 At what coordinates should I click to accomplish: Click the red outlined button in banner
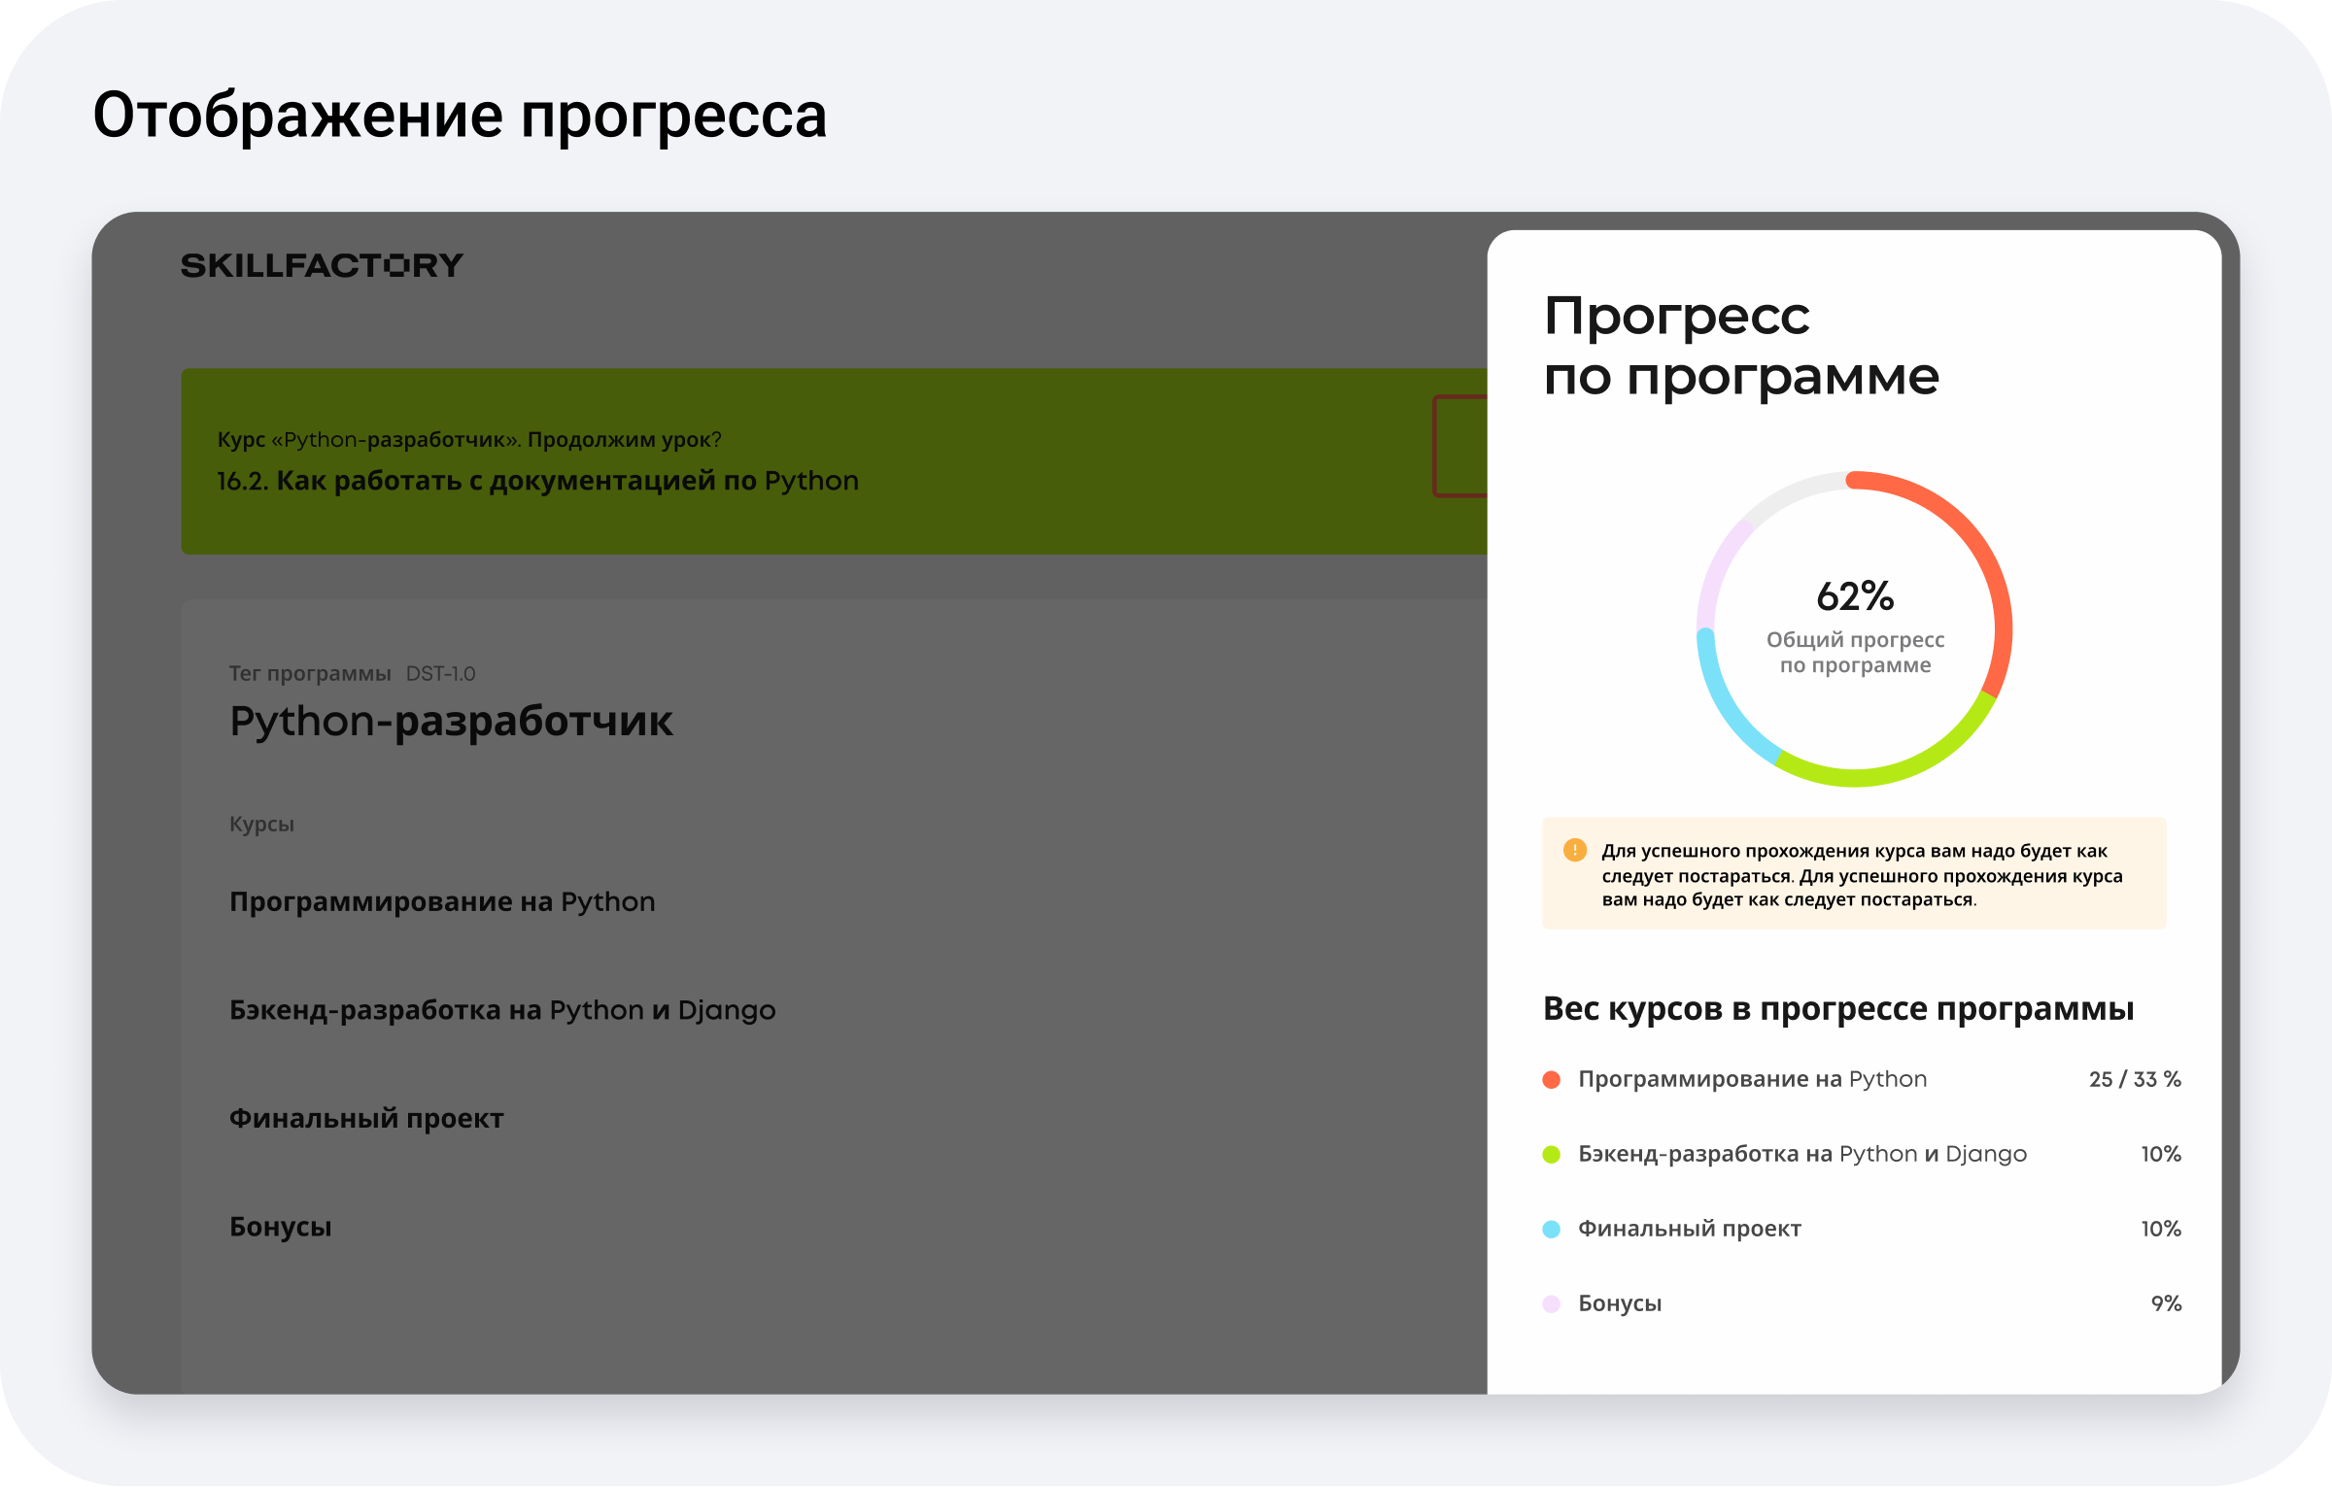[1460, 447]
